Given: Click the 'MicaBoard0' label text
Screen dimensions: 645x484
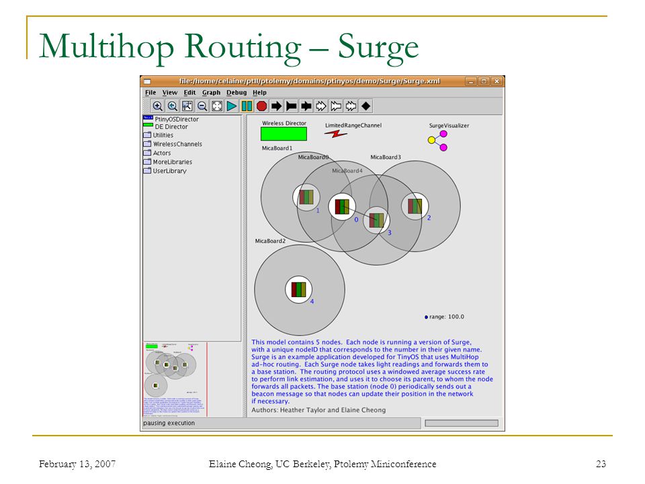Looking at the screenshot, I should (314, 157).
